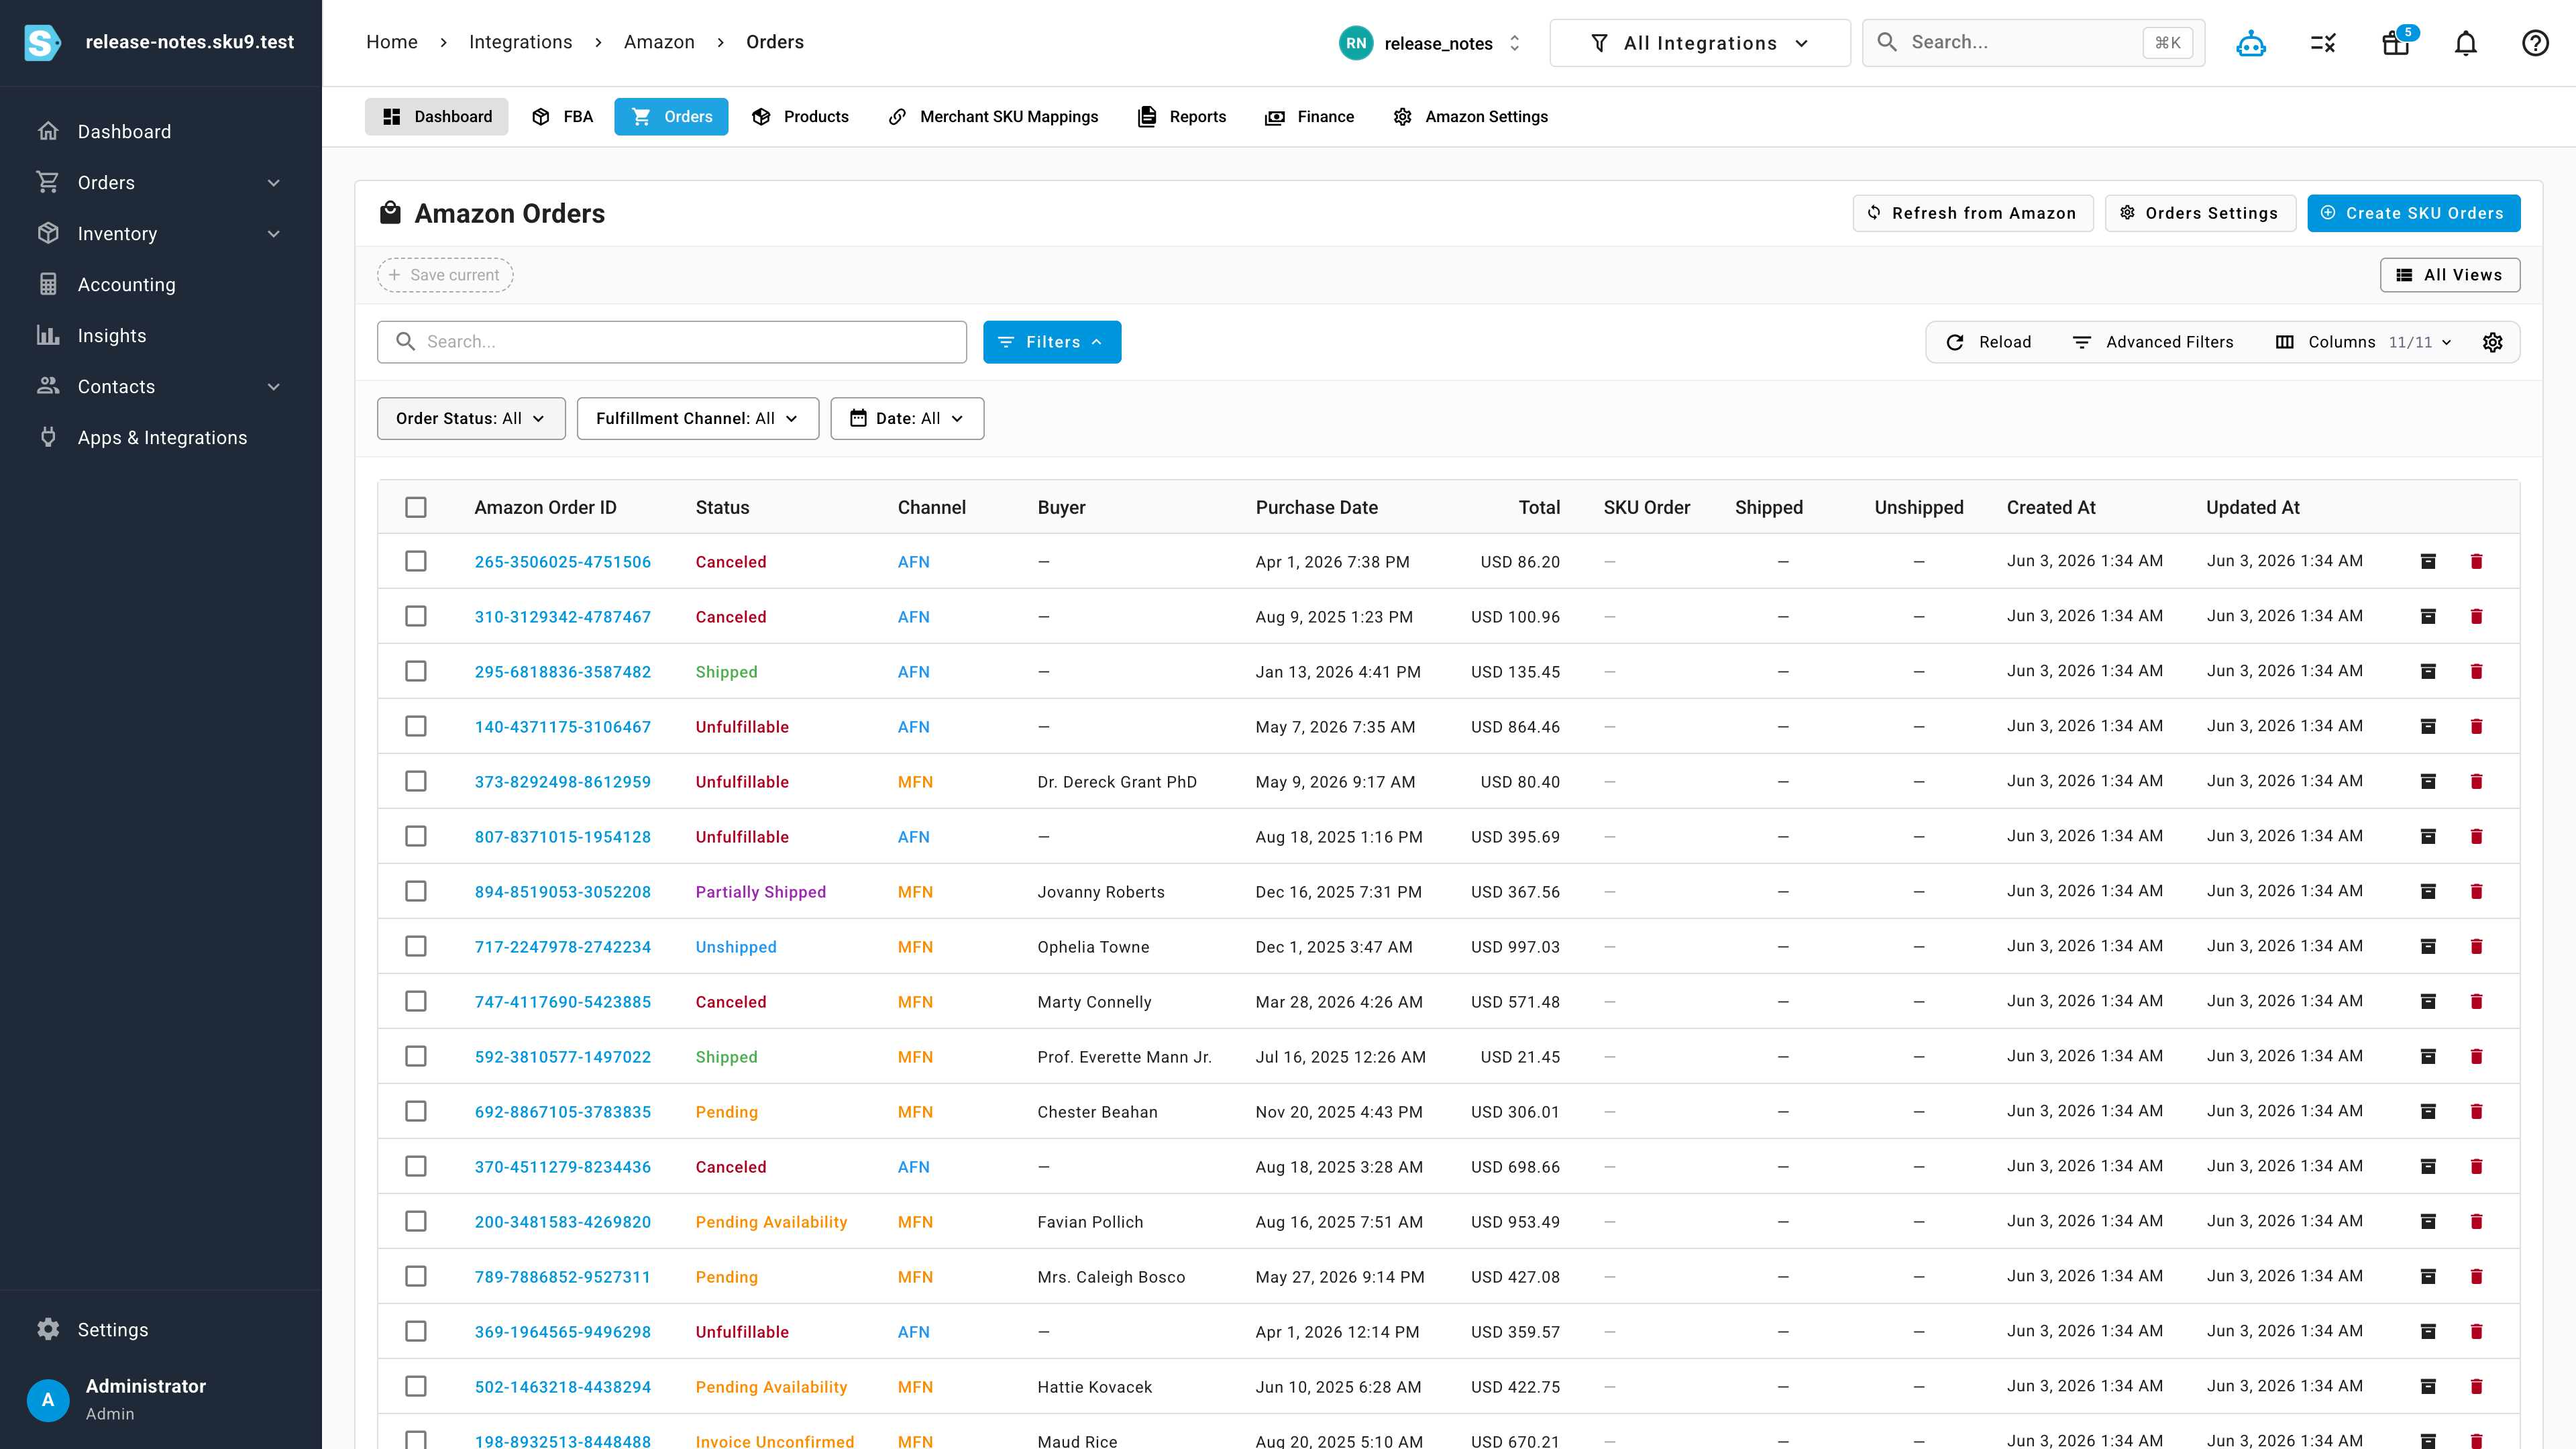Image resolution: width=2576 pixels, height=1449 pixels.
Task: Delete order 265-3506025-4751506
Action: click(x=2477, y=561)
